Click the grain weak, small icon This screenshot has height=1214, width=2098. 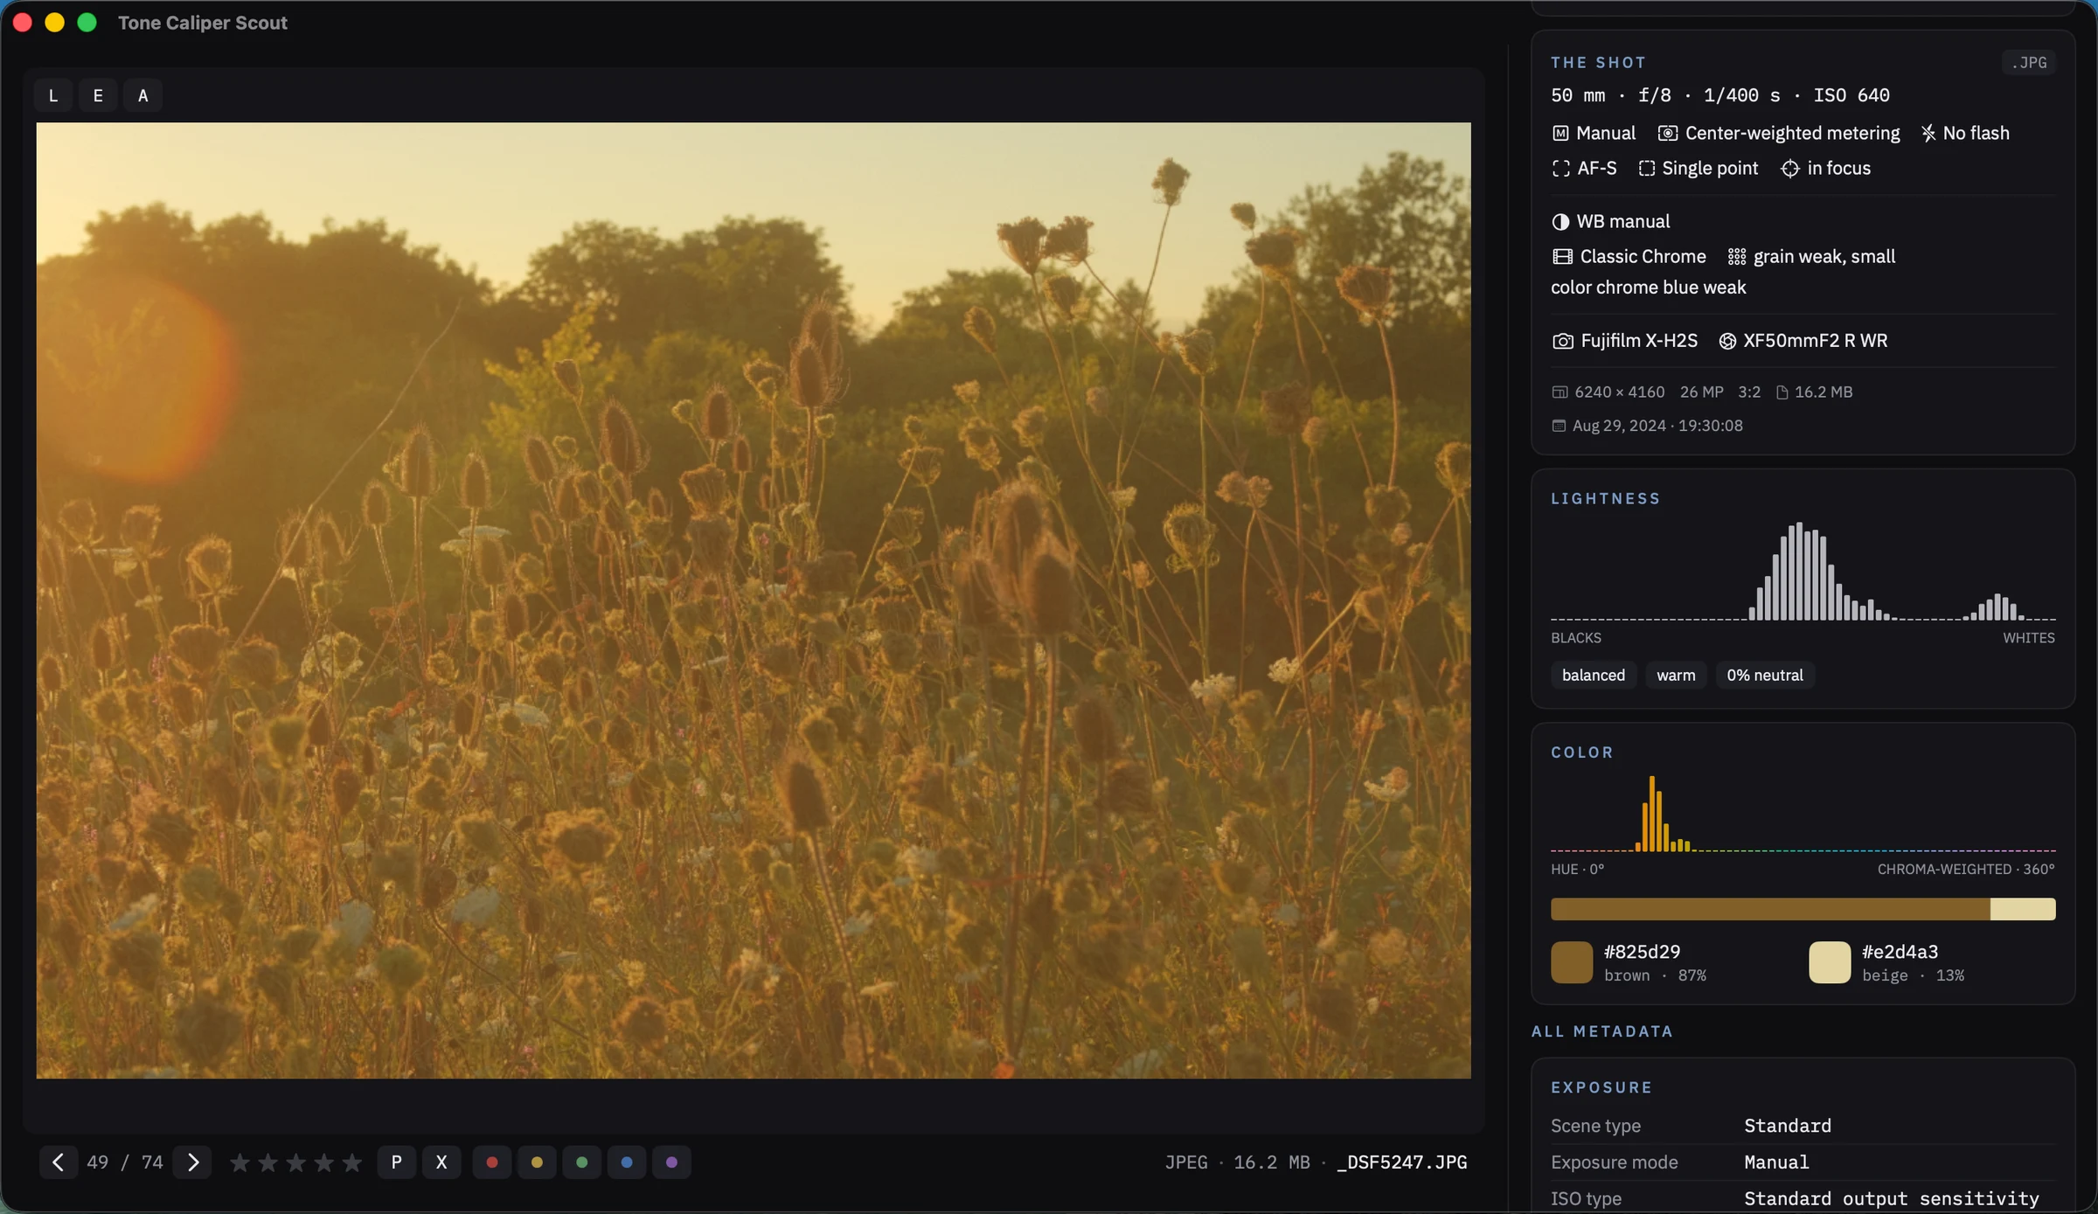click(x=1737, y=256)
